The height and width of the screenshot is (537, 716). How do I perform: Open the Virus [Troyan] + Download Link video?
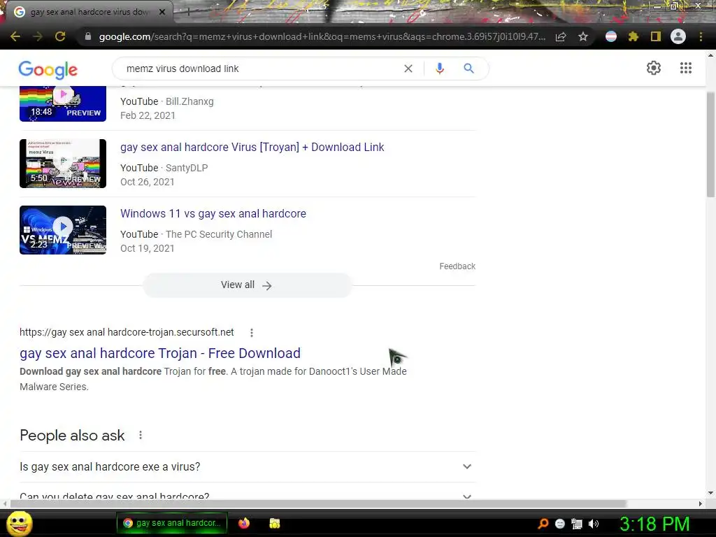[x=252, y=148]
